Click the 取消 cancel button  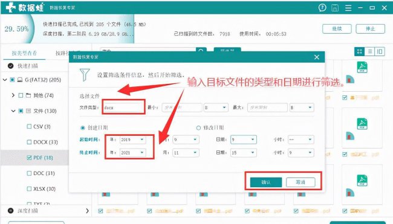[300, 182]
